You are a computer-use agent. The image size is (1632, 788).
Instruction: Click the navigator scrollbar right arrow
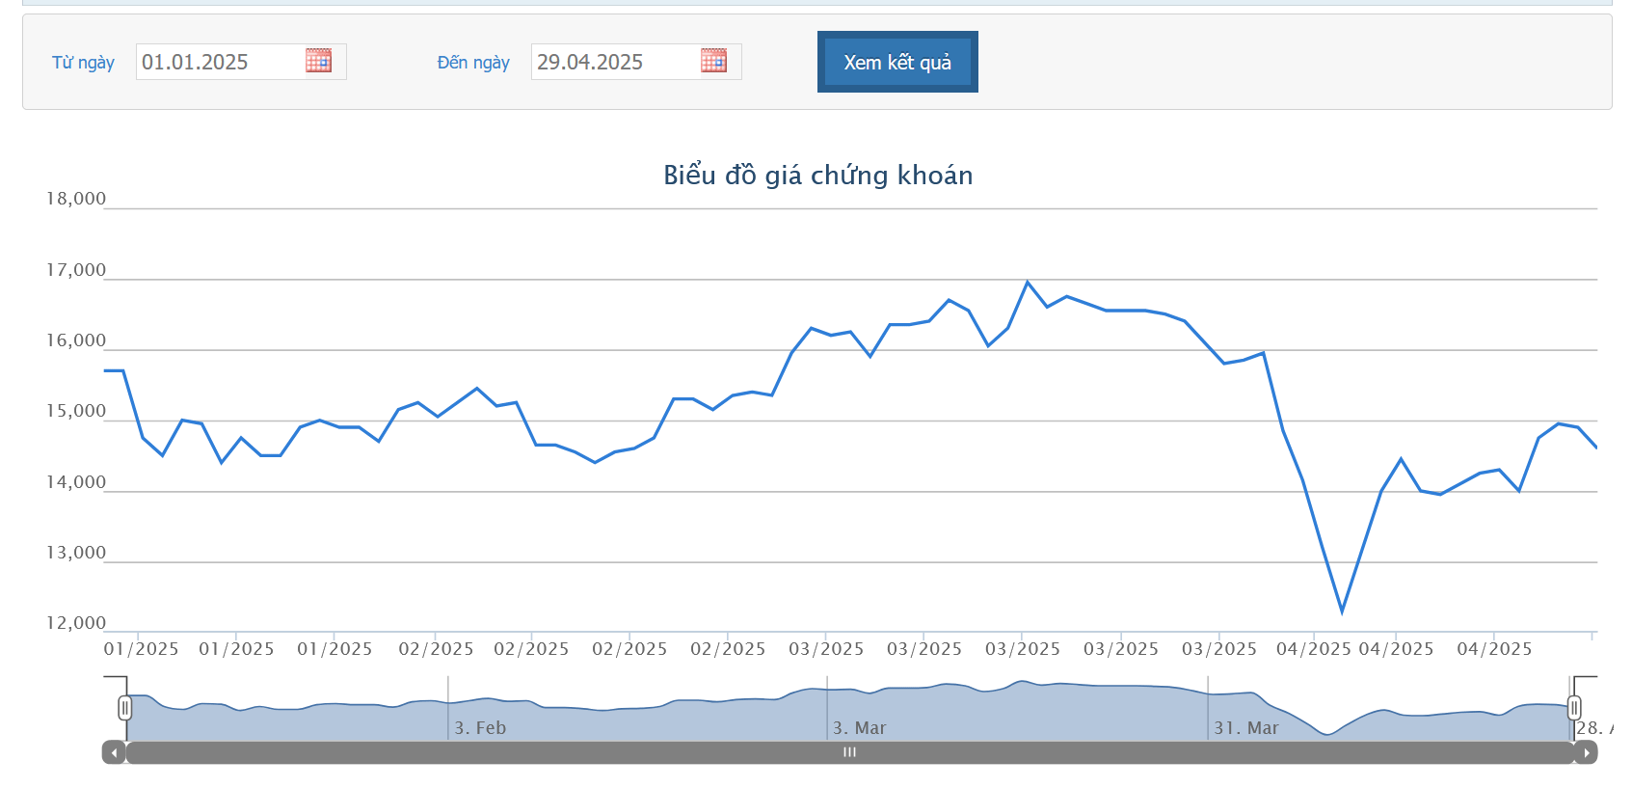(x=1586, y=753)
